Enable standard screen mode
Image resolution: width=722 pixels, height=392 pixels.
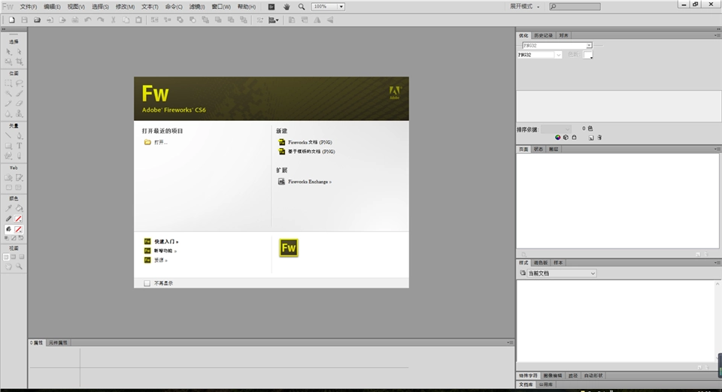click(6, 258)
